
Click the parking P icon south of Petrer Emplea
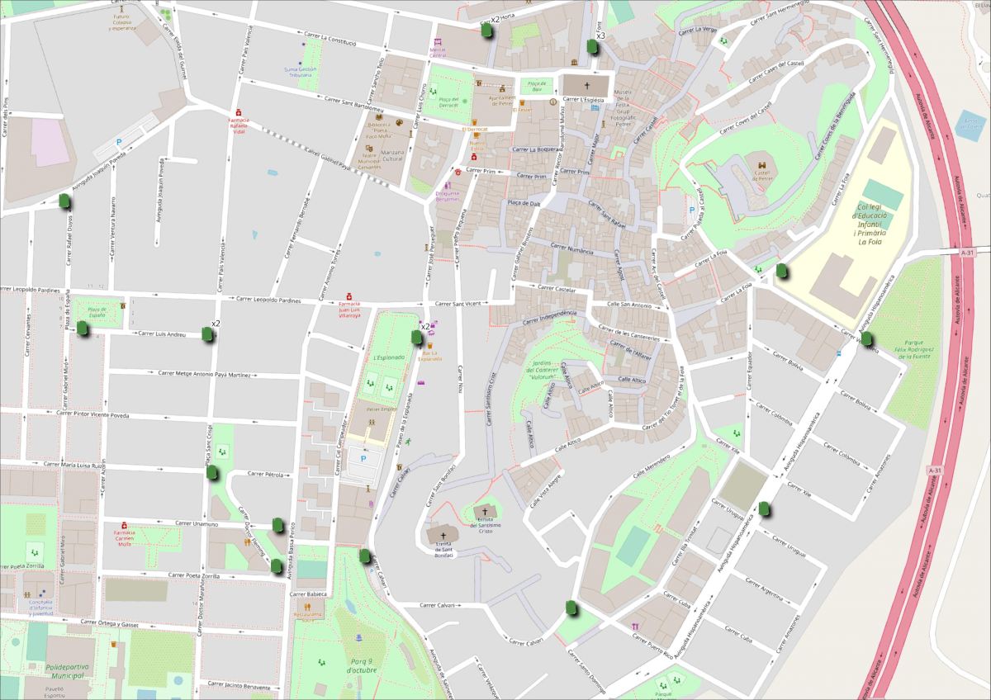(x=363, y=456)
